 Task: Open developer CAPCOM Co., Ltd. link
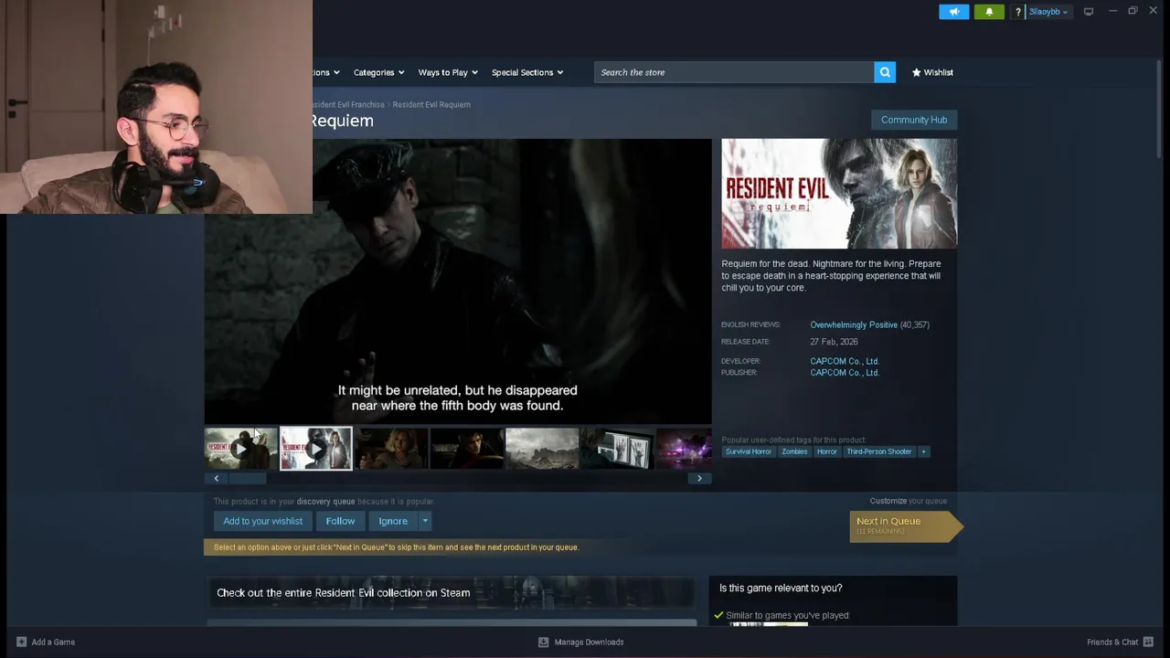(845, 361)
